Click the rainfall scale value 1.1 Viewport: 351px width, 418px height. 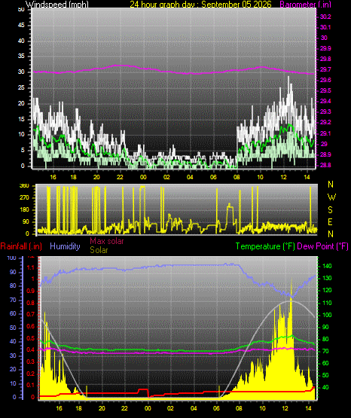(31, 267)
